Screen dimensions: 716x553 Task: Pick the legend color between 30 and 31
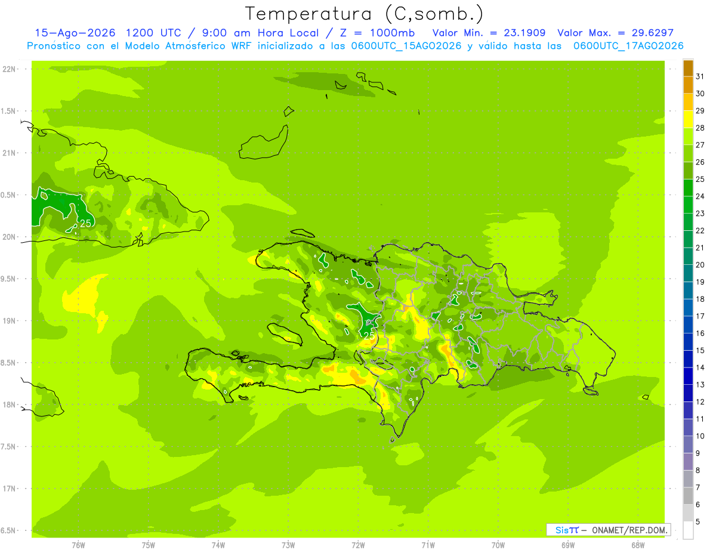click(x=688, y=85)
